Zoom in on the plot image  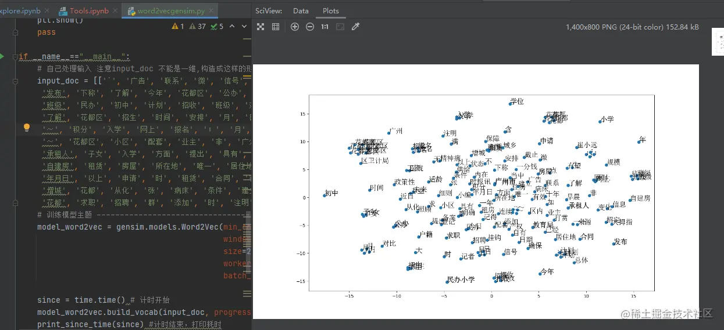coord(295,27)
